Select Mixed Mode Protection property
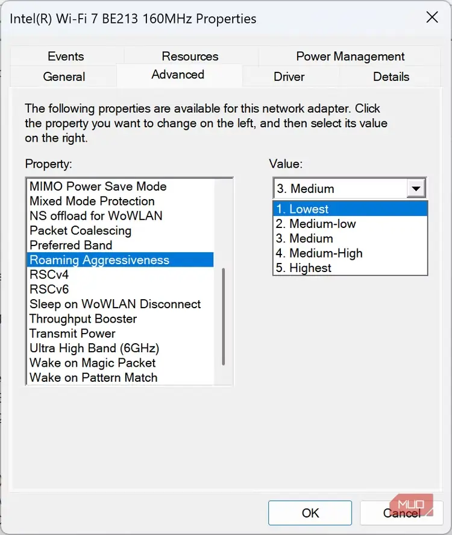 120,201
